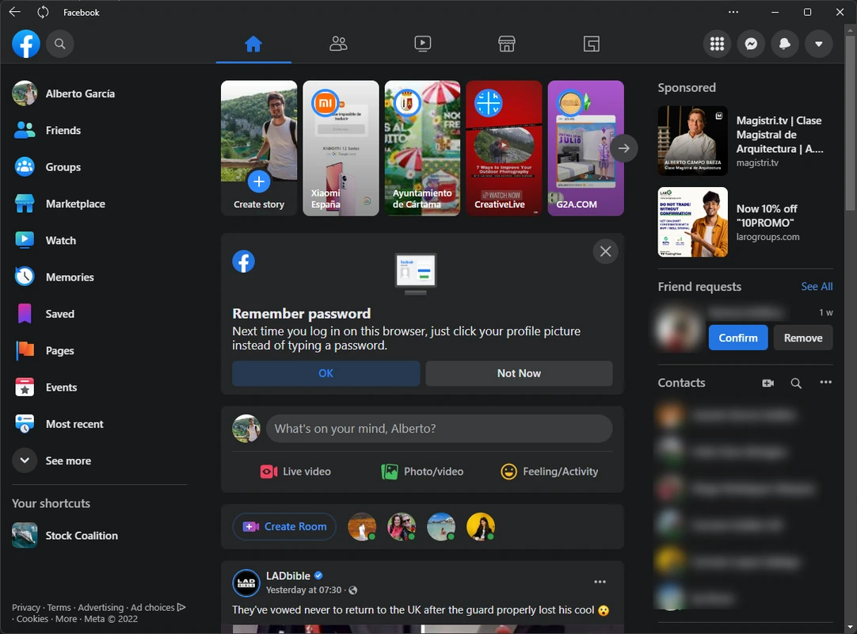Switch to the Watch tab in top navigation
Image resolution: width=857 pixels, height=634 pixels.
pyautogui.click(x=422, y=44)
